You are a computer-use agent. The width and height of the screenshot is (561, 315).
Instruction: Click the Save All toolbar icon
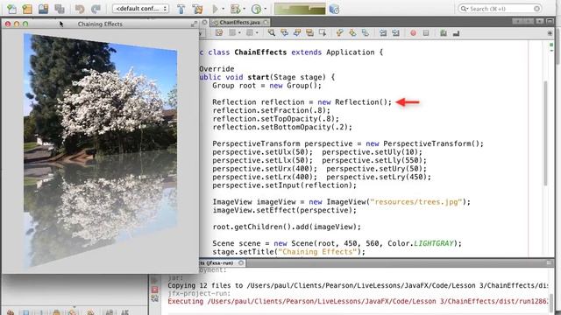(x=60, y=9)
